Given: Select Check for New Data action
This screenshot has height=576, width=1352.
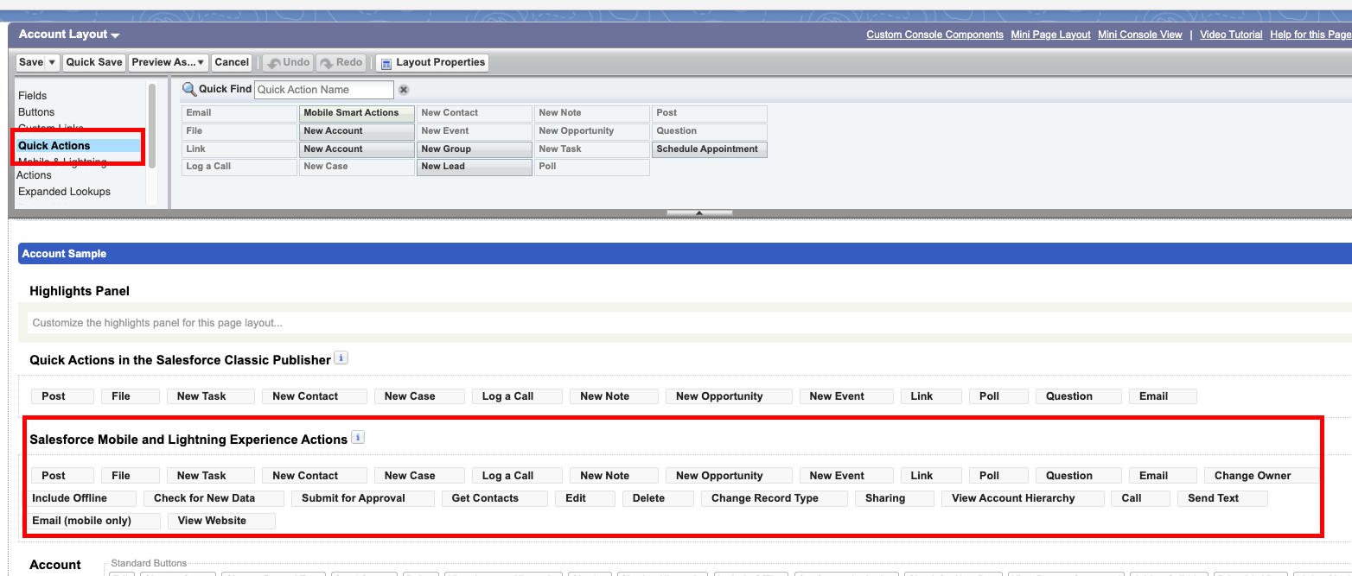Looking at the screenshot, I should (x=213, y=498).
